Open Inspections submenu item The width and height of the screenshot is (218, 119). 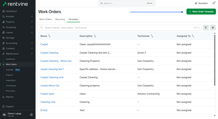[x=11, y=80]
